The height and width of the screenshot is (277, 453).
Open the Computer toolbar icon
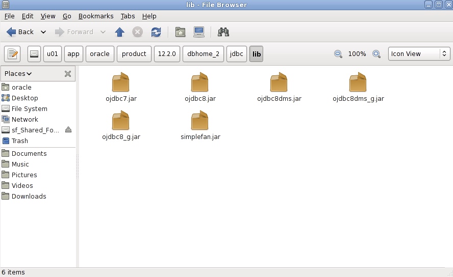pos(199,32)
